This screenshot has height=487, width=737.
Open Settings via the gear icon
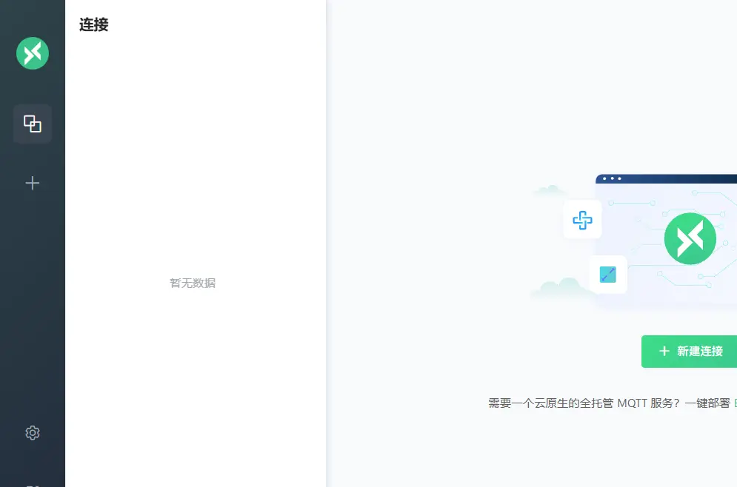(x=32, y=432)
